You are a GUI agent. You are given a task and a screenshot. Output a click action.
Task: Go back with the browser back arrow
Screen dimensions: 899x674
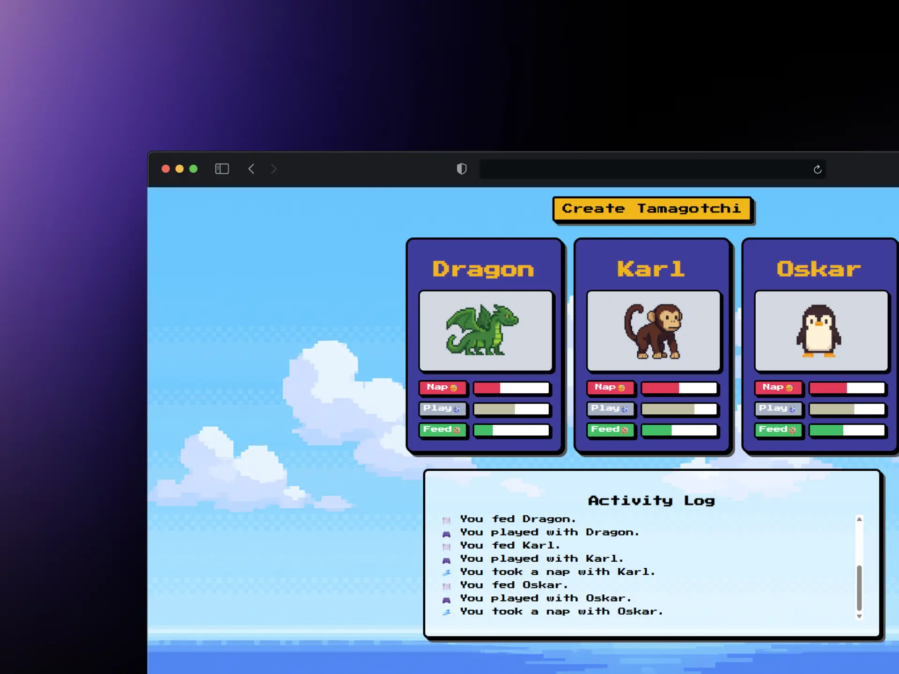[x=251, y=169]
